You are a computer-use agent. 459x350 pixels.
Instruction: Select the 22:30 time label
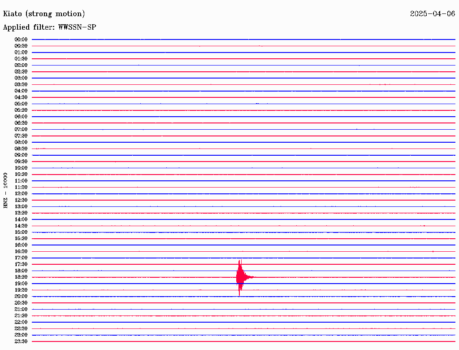tap(21, 328)
